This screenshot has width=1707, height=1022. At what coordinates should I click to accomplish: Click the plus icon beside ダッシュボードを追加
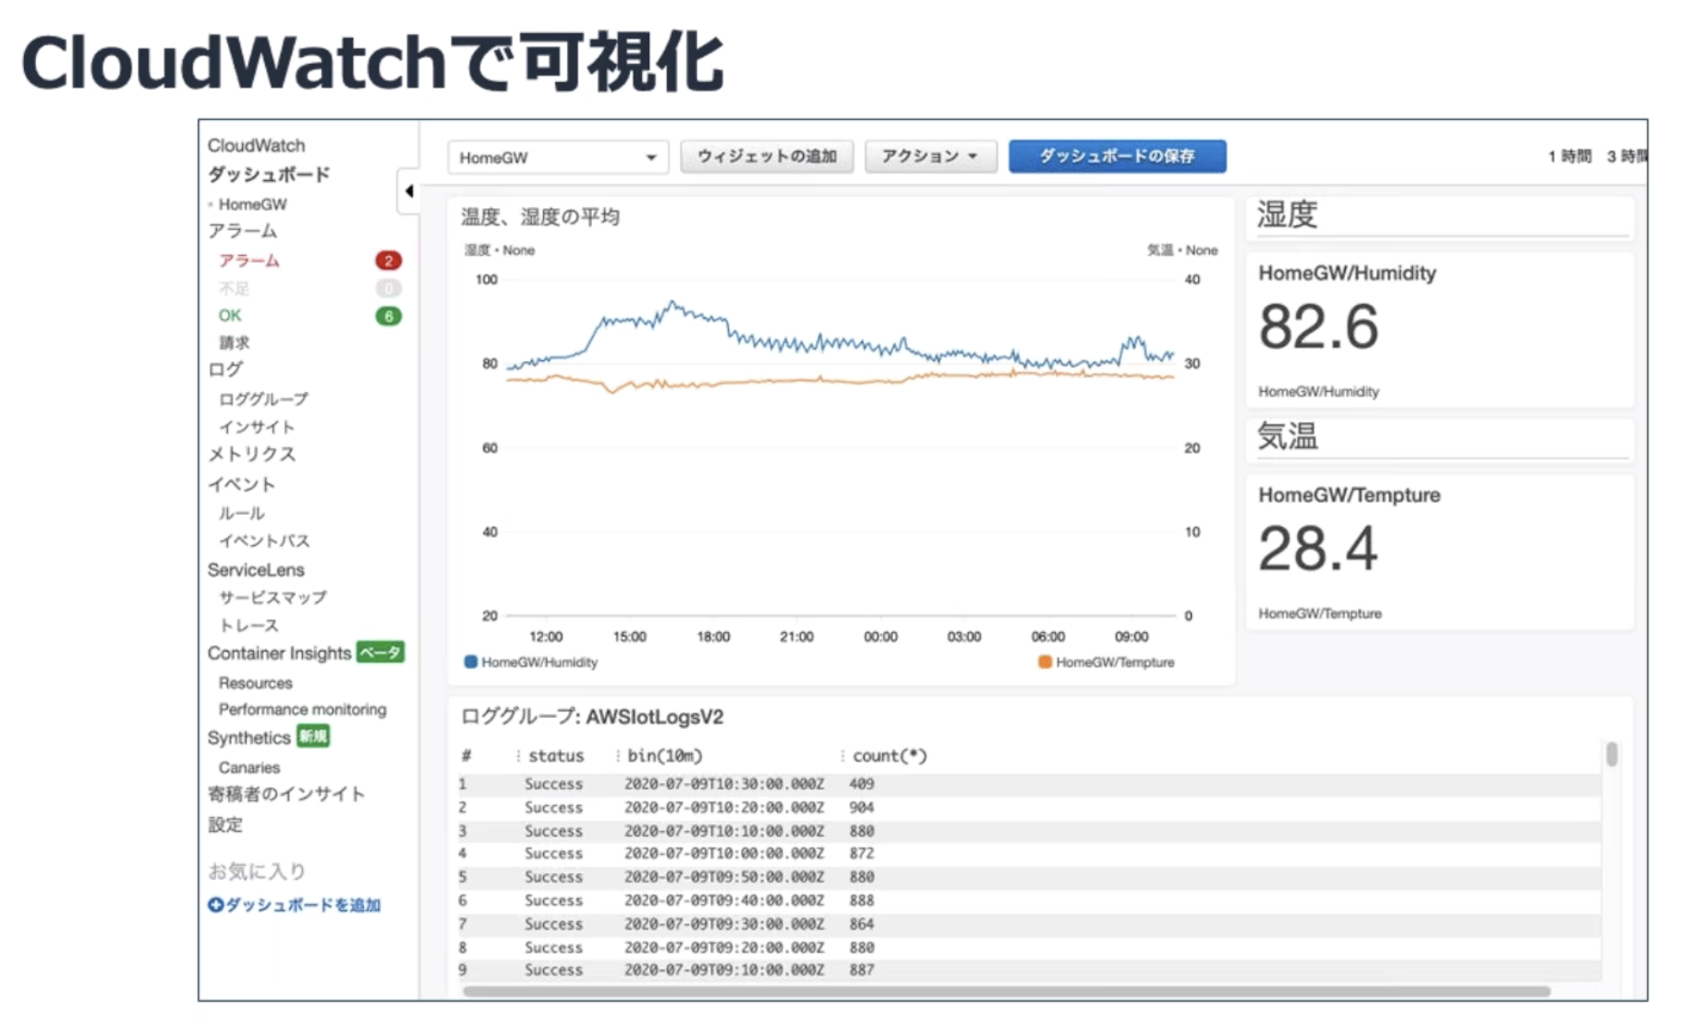click(215, 905)
